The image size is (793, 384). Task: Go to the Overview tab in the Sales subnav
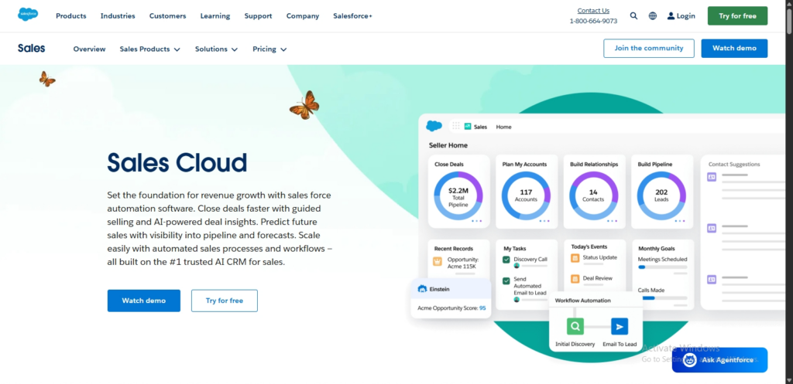coord(89,49)
